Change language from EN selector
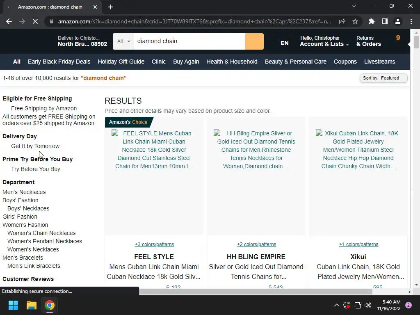Image resolution: width=420 pixels, height=315 pixels. [285, 43]
